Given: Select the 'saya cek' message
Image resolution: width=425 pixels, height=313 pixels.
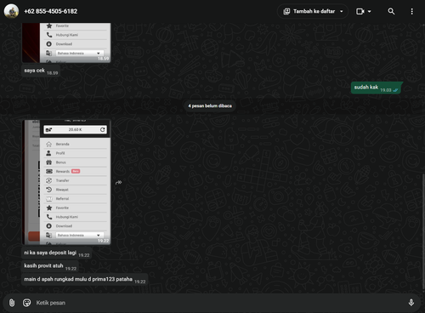Looking at the screenshot, I should pos(41,71).
